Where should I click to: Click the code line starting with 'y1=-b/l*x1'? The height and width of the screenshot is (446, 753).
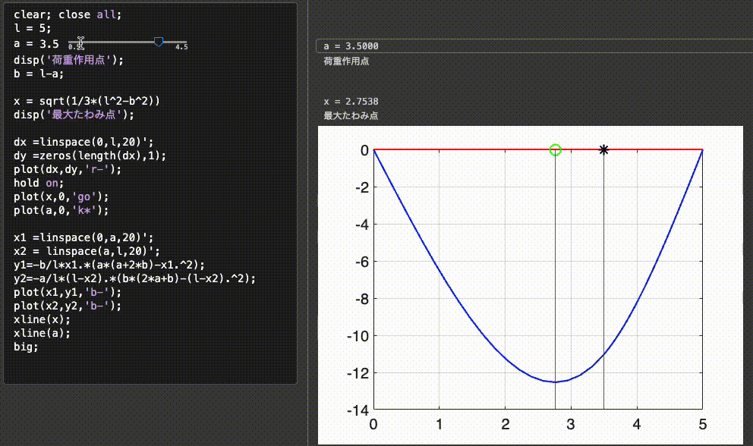click(x=109, y=265)
